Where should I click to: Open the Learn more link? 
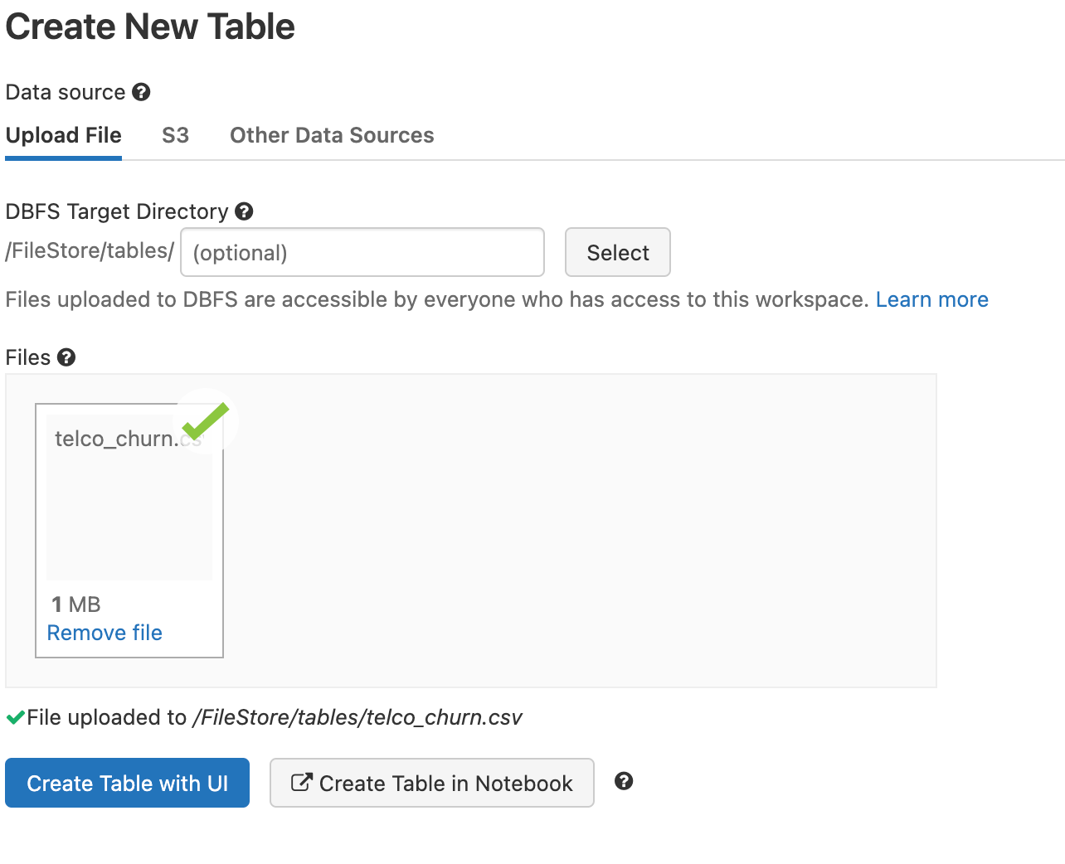(931, 299)
